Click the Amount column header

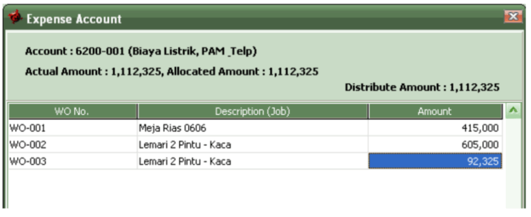click(x=435, y=111)
